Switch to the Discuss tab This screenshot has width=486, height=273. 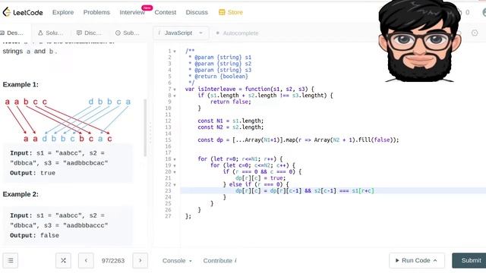[x=89, y=33]
